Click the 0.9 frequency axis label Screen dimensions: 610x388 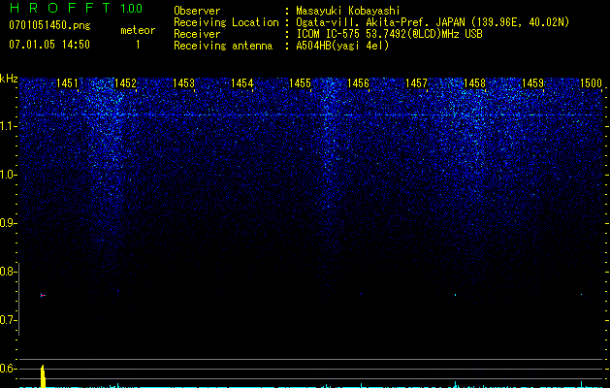coord(7,223)
